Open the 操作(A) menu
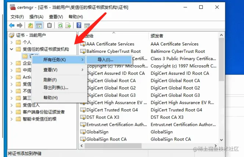The width and height of the screenshot is (244, 157). 36,17
